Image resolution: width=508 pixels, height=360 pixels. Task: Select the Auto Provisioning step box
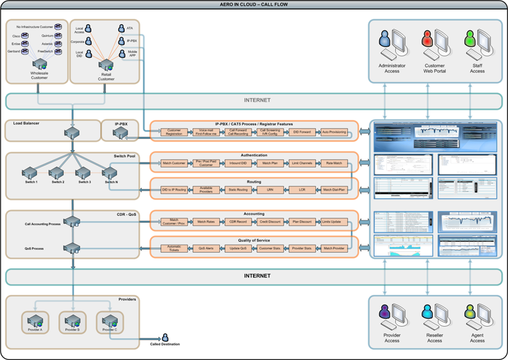[334, 132]
